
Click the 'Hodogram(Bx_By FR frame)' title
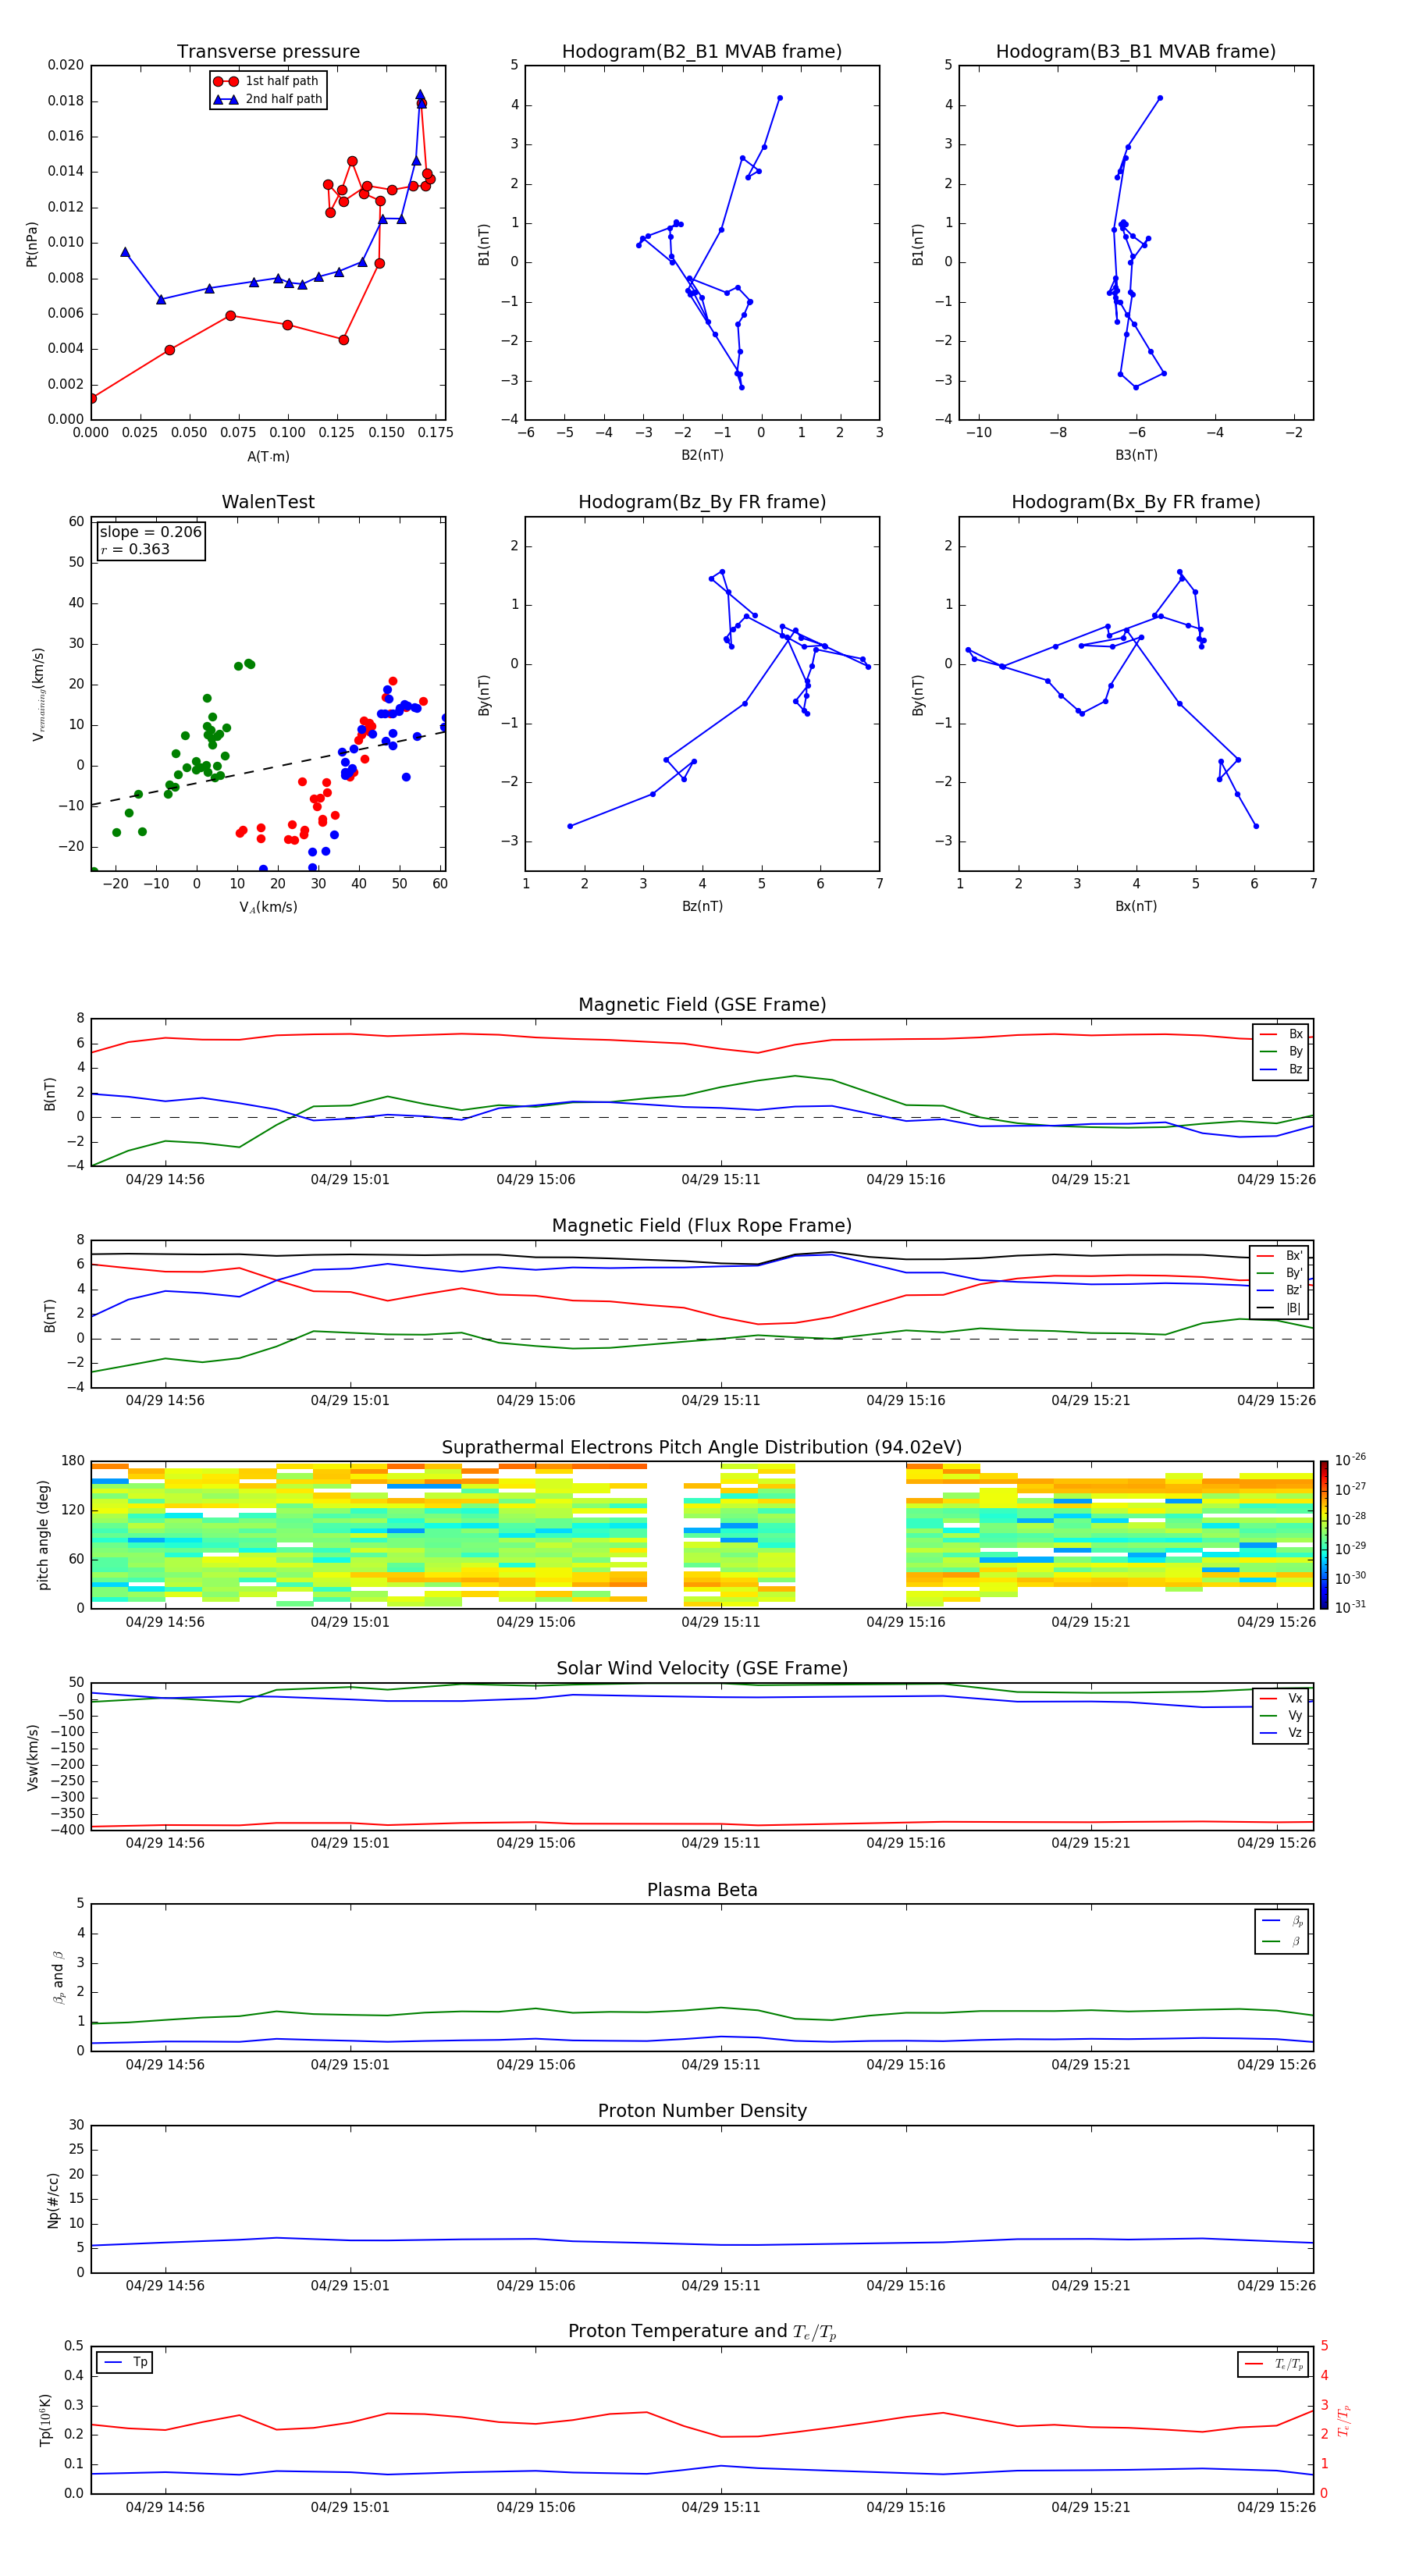(1136, 502)
